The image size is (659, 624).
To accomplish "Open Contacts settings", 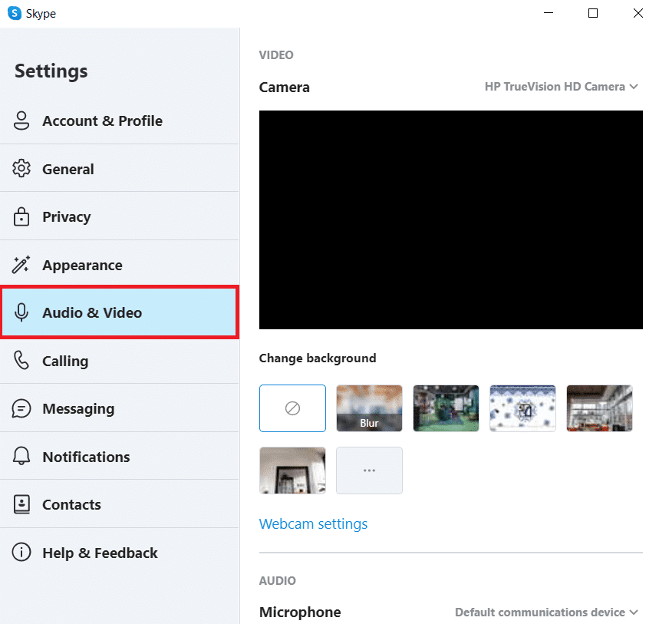I will coord(120,504).
